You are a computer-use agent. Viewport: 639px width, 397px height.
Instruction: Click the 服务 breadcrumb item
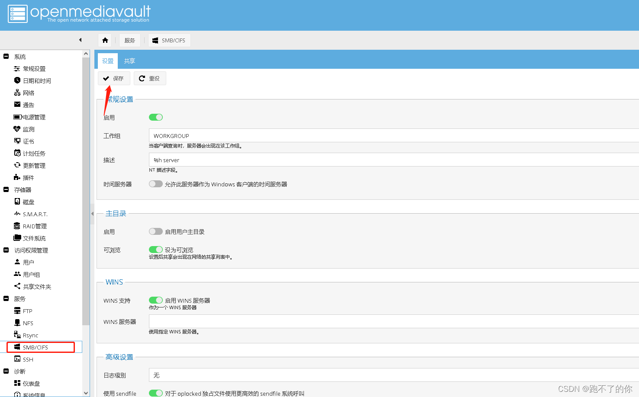(129, 40)
